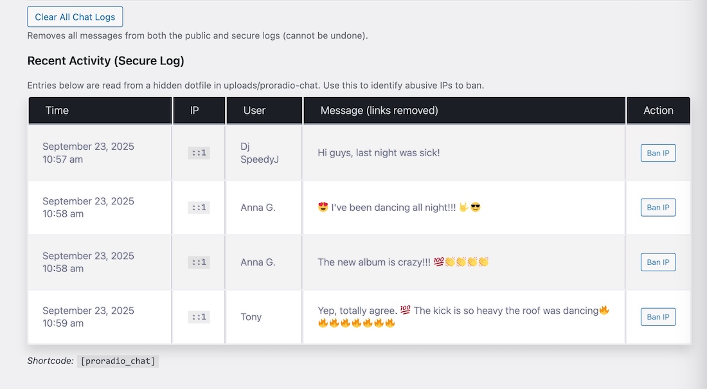
Task: Click the 10:59 am timestamp
Action: point(63,323)
